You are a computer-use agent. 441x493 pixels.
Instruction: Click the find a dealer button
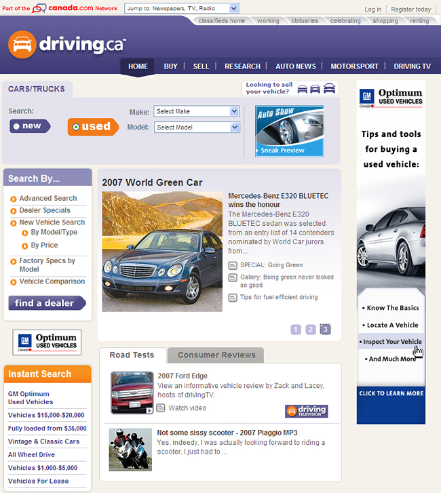click(46, 303)
